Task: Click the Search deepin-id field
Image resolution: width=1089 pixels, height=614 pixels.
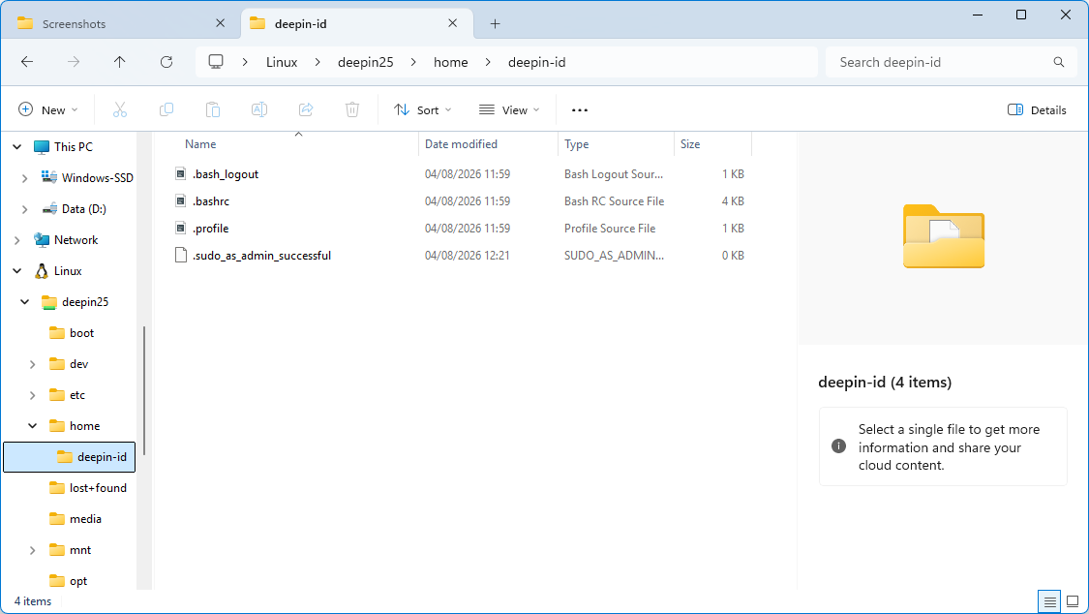Action: point(950,62)
